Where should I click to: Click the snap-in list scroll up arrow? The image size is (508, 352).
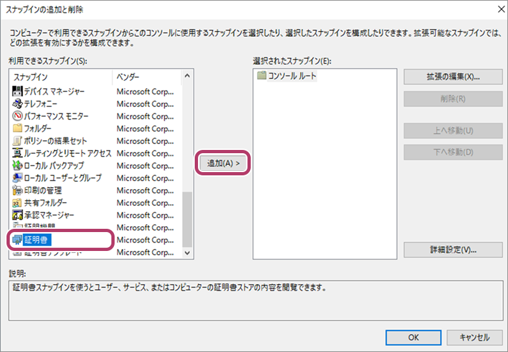[188, 76]
